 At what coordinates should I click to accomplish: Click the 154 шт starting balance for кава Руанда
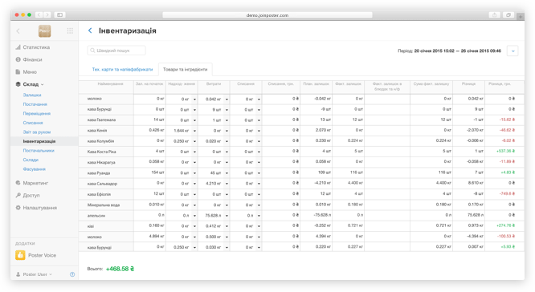(157, 172)
